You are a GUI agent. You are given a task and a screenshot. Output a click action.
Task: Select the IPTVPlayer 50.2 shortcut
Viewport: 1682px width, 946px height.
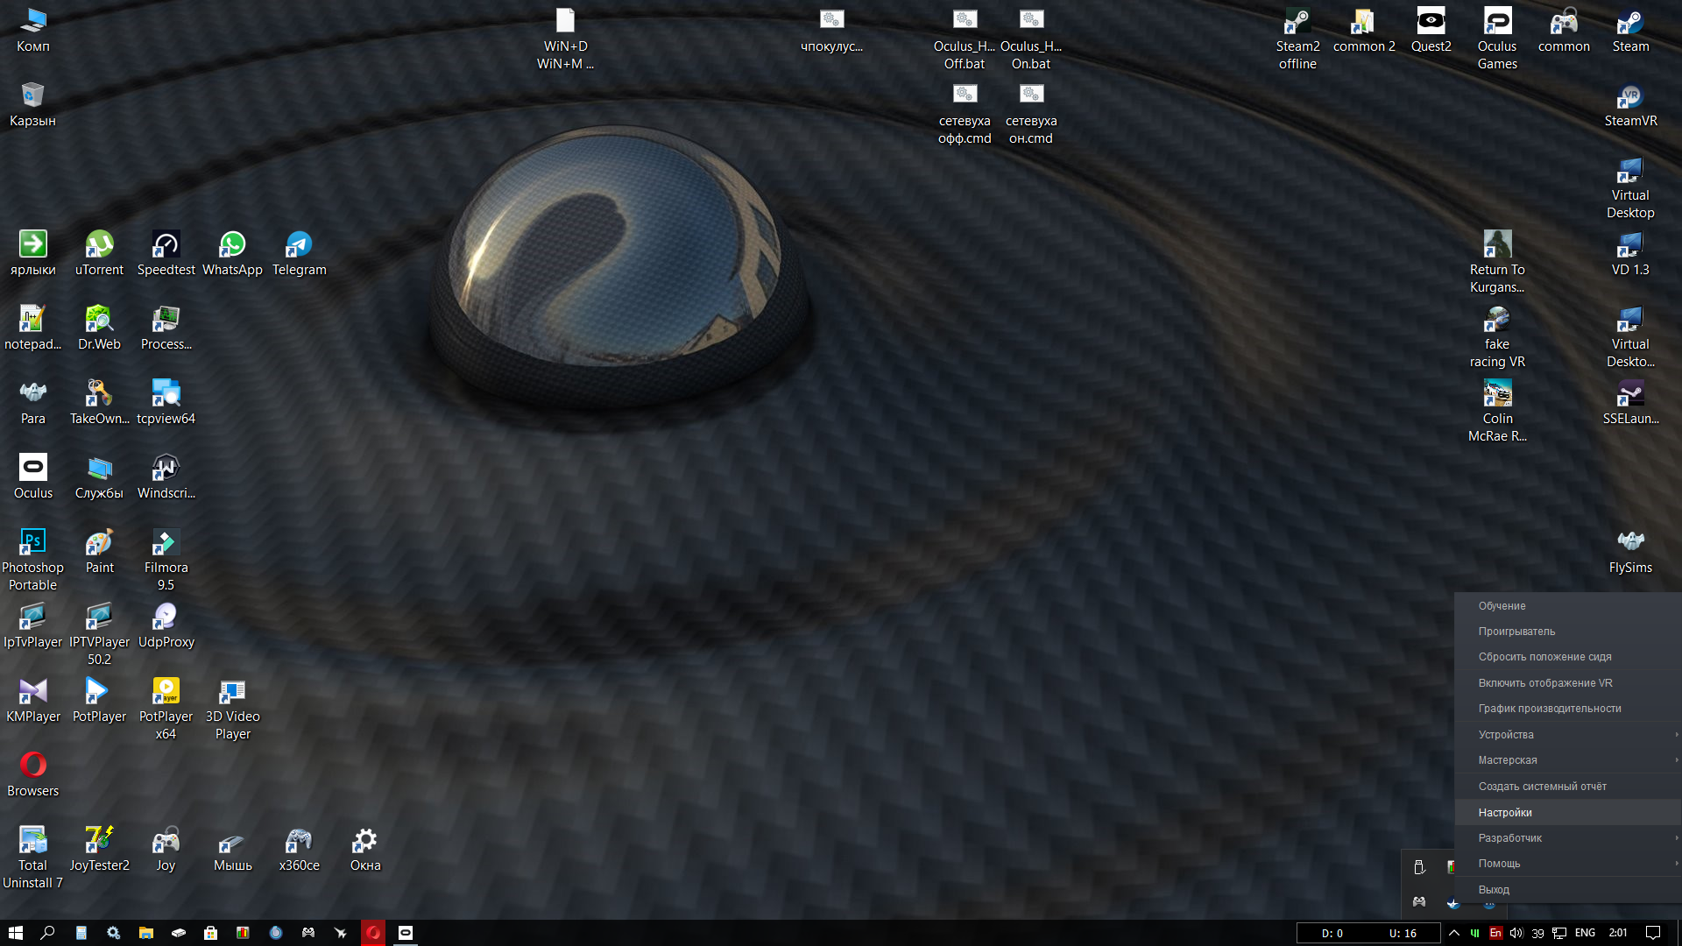pos(99,633)
